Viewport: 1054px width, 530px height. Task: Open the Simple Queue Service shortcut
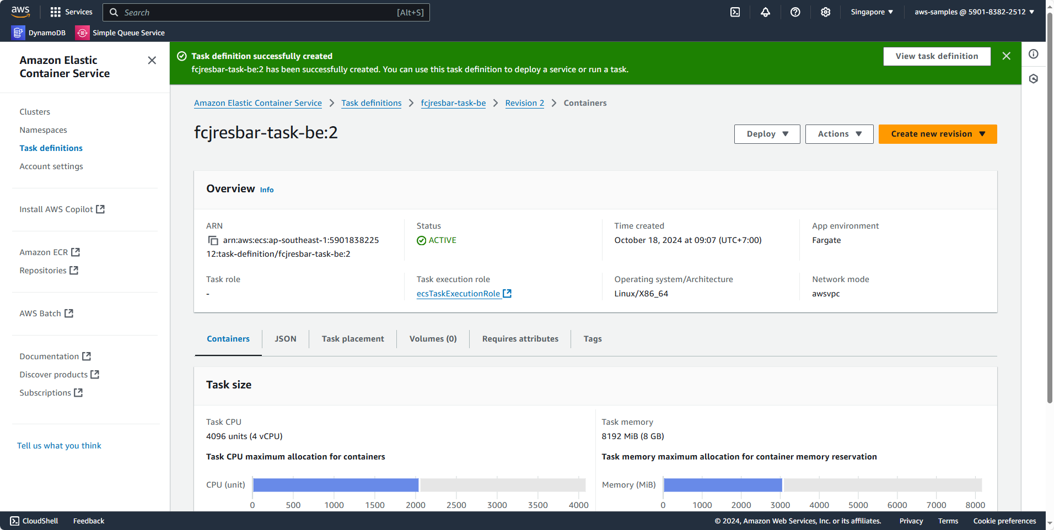pyautogui.click(x=120, y=33)
